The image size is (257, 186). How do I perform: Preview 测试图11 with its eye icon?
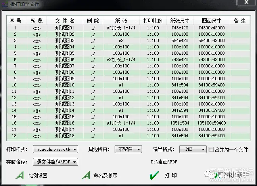tap(37, 92)
